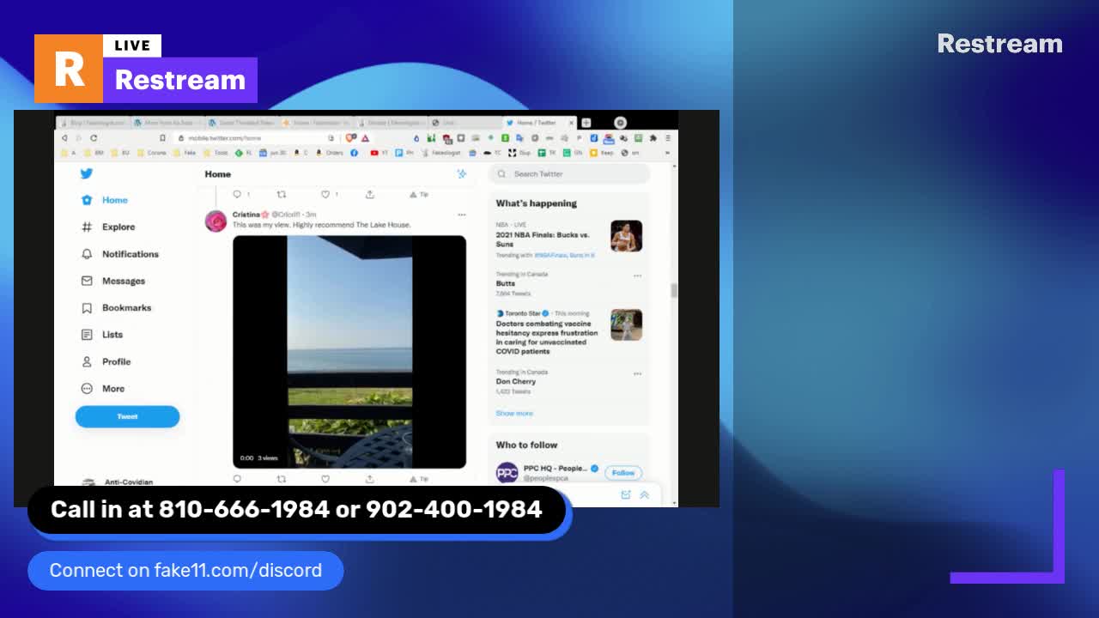
Task: Click the Twitter bird logo
Action: pos(87,173)
